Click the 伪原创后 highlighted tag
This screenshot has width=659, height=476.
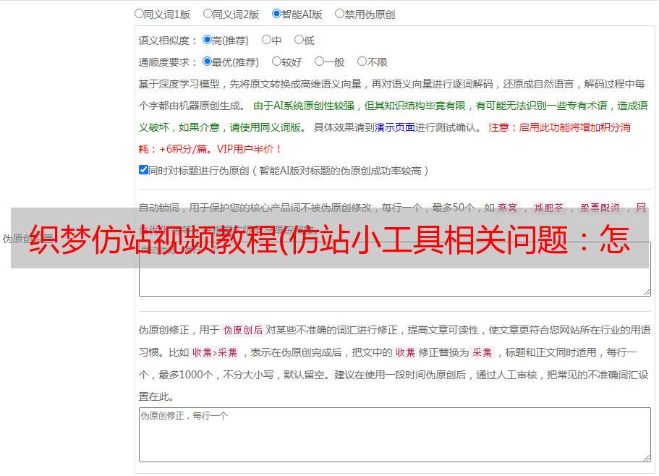coord(242,330)
